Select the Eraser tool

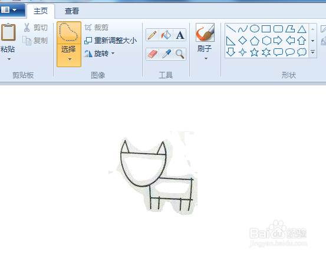tap(153, 54)
